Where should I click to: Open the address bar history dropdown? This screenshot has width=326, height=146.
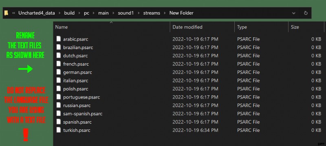coord(293,13)
